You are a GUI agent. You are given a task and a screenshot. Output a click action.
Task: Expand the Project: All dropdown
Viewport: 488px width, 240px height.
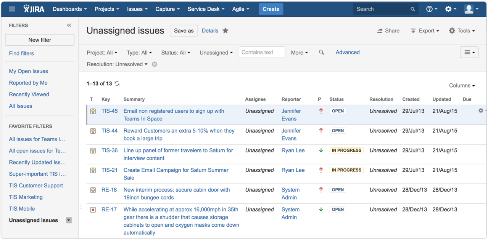coord(102,53)
